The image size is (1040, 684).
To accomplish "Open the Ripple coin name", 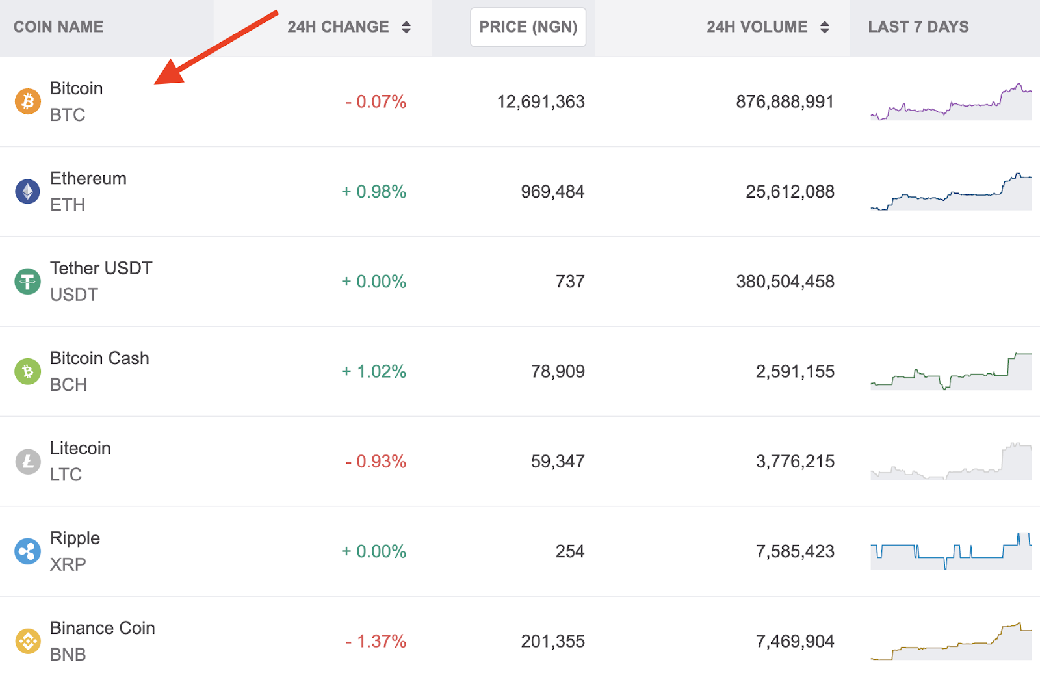I will tap(75, 538).
